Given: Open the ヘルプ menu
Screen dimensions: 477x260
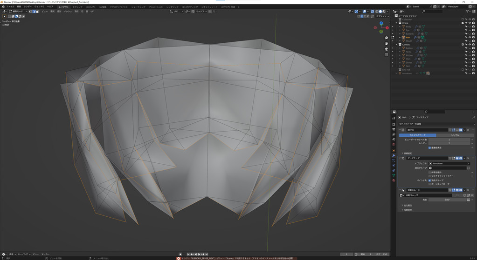Looking at the screenshot, I should (50, 7).
